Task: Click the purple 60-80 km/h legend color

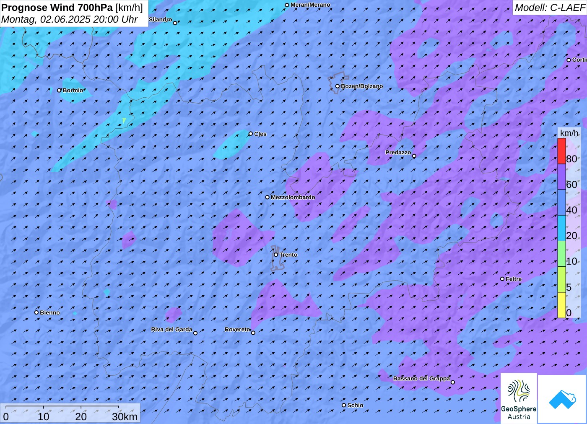Action: [x=561, y=177]
